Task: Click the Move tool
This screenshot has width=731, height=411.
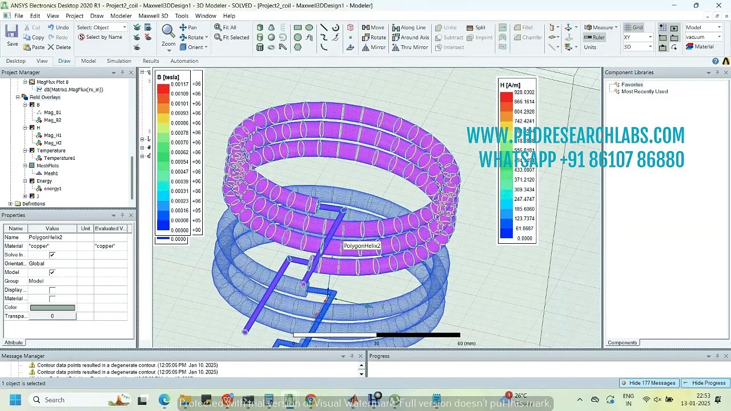Action: pos(372,27)
